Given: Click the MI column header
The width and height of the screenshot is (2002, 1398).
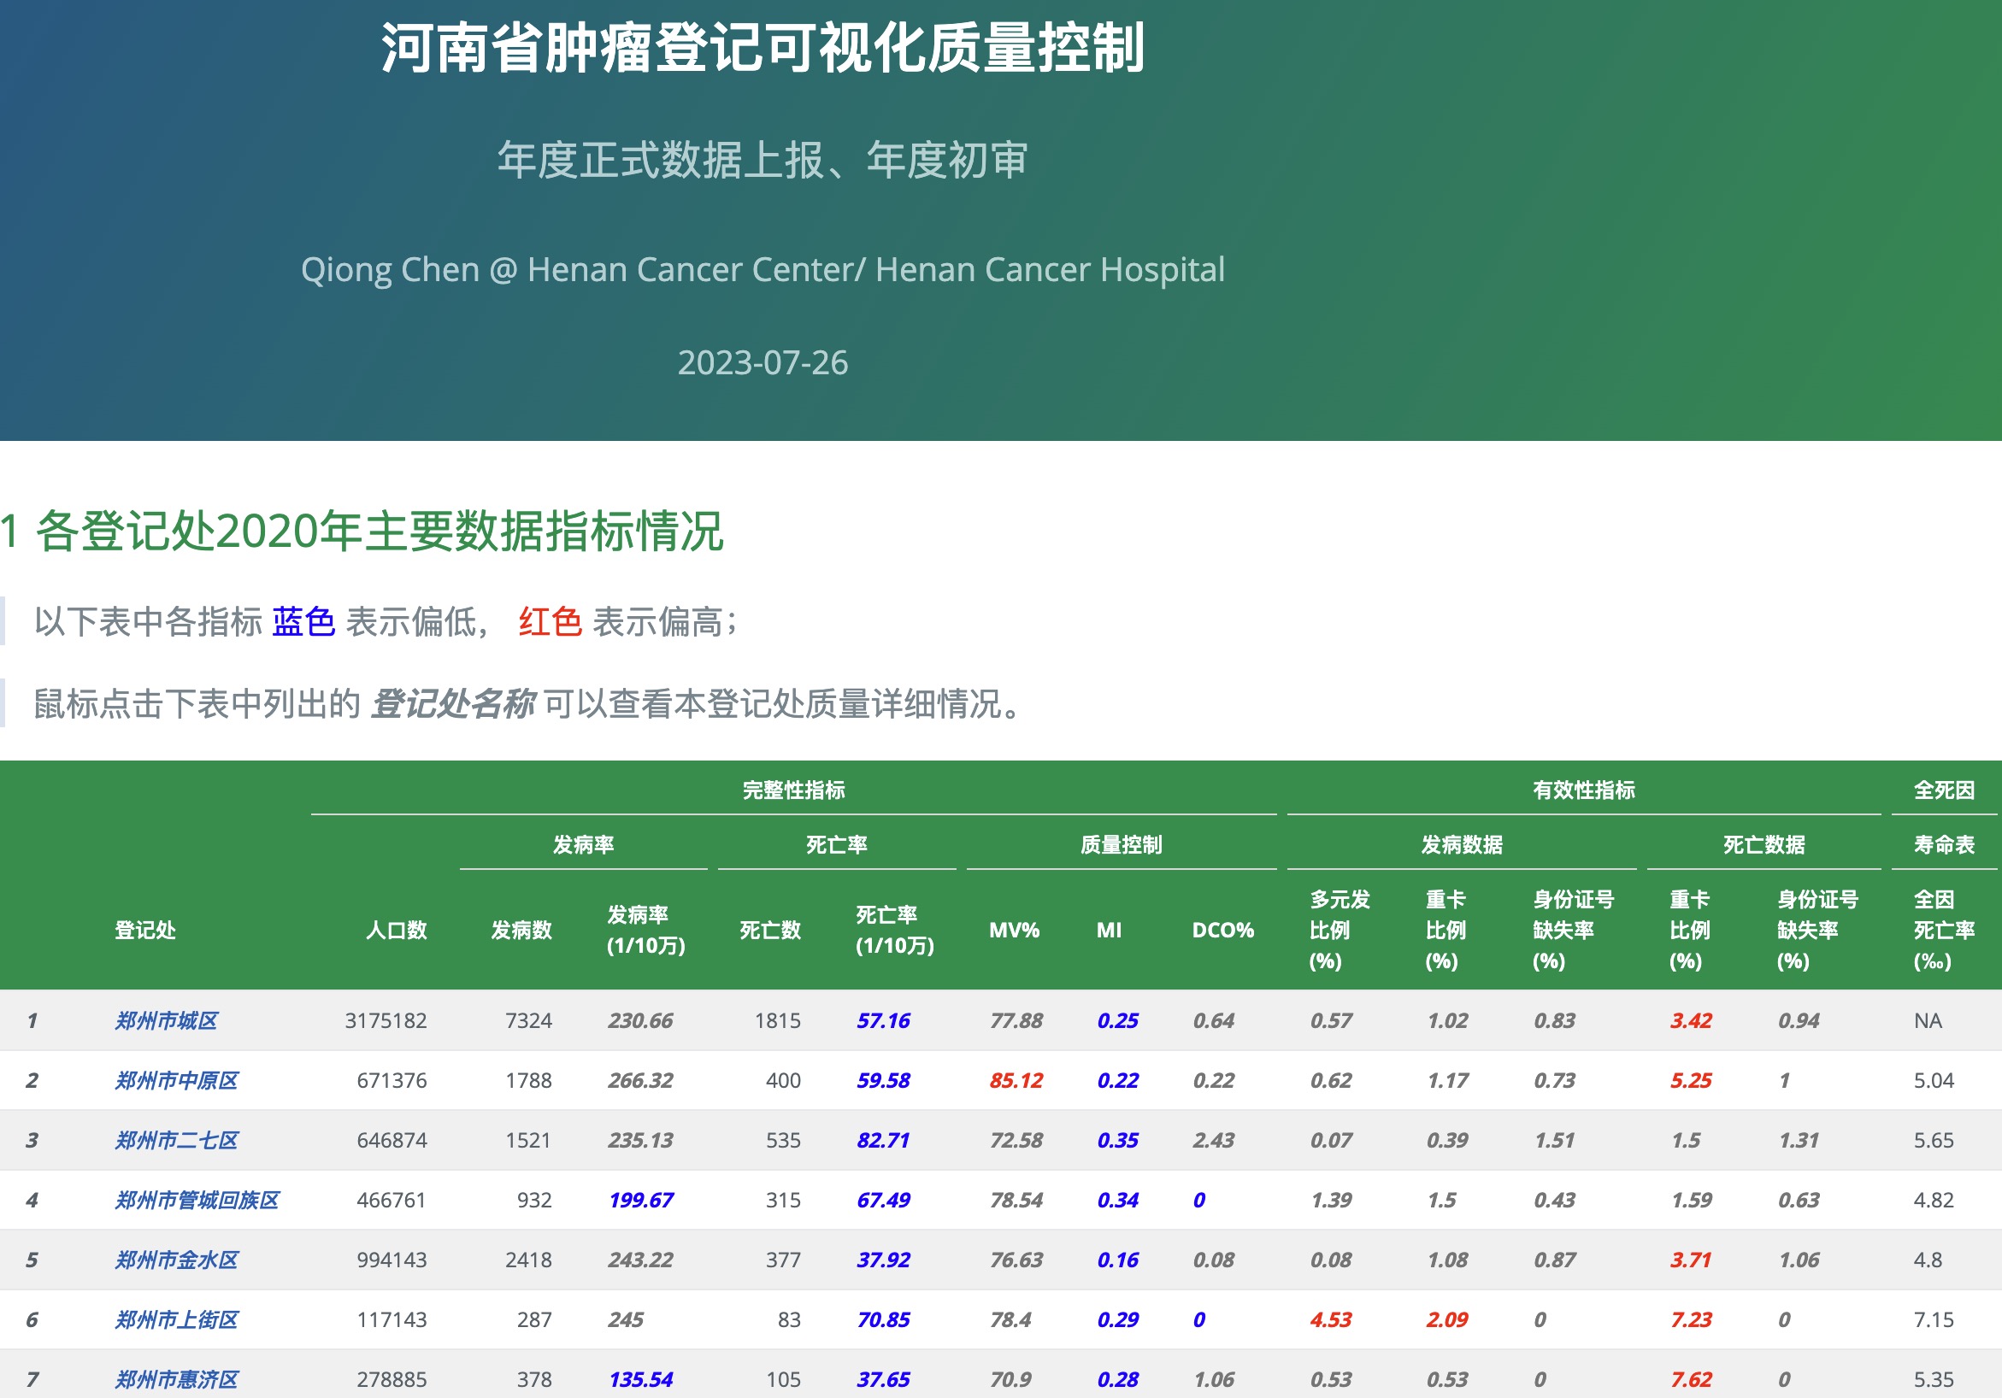Looking at the screenshot, I should [1109, 930].
